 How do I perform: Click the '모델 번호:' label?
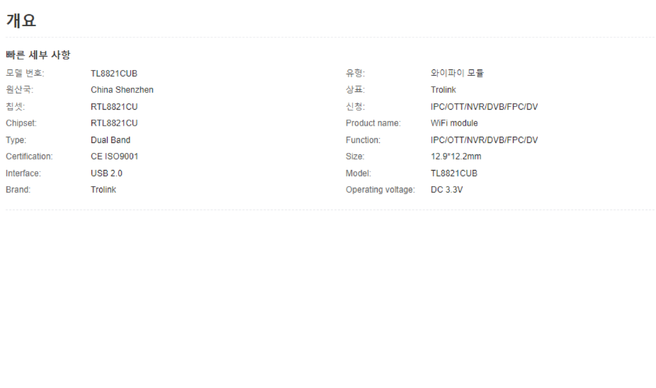point(25,73)
